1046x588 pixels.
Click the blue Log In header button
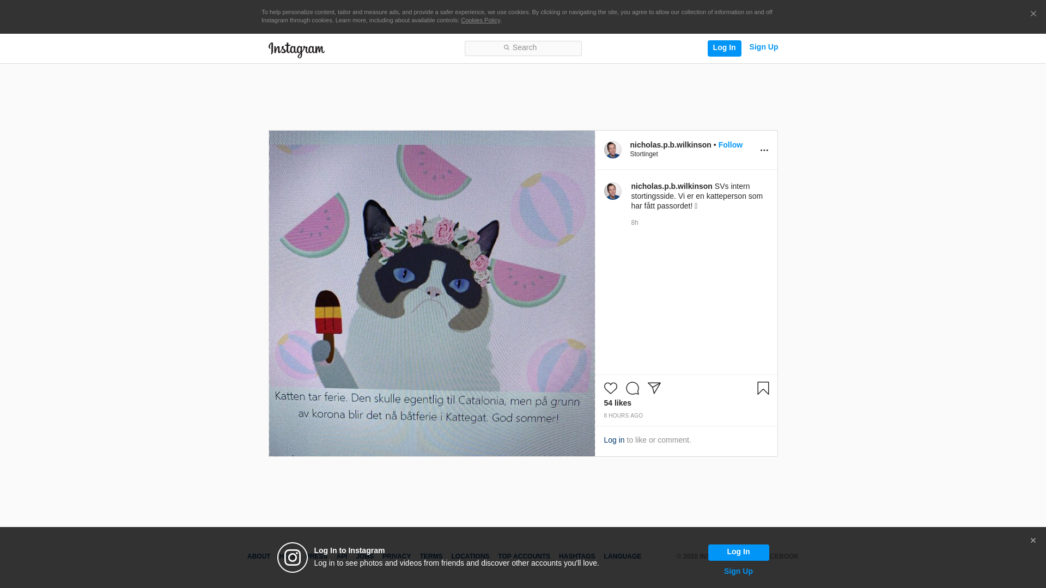[724, 48]
